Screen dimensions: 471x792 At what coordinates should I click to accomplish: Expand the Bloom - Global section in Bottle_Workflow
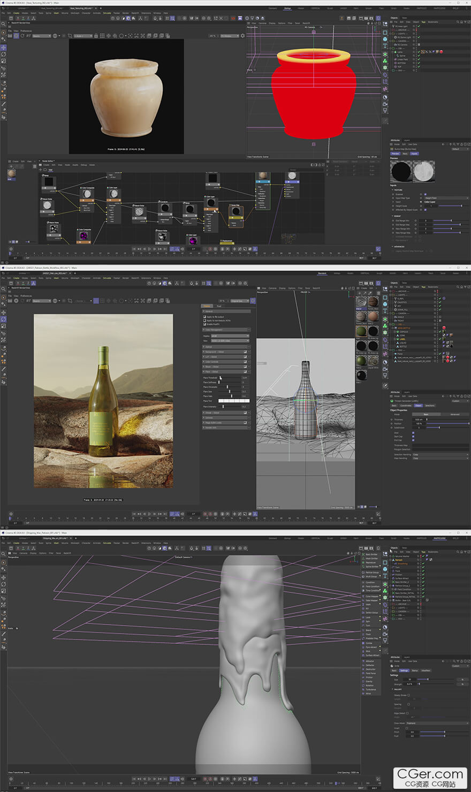click(x=226, y=367)
